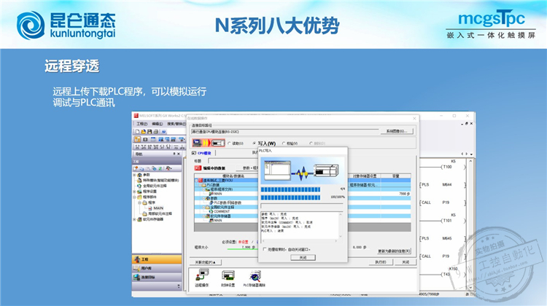Open the 工程 menu in menu bar

pos(141,124)
